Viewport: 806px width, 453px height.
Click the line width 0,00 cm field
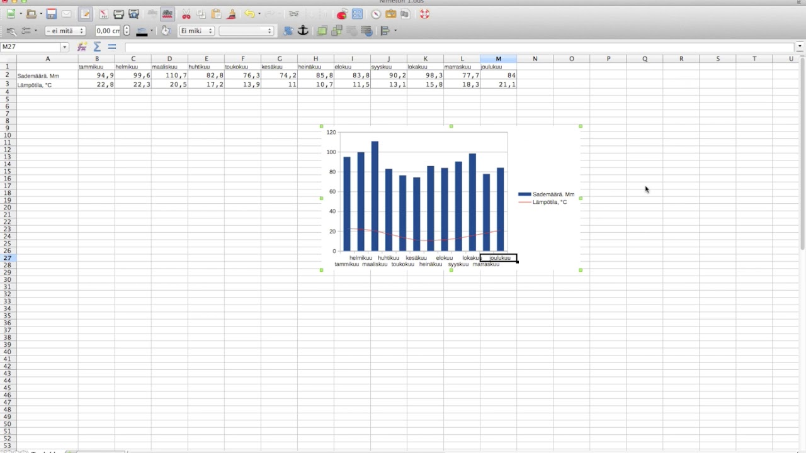[108, 31]
